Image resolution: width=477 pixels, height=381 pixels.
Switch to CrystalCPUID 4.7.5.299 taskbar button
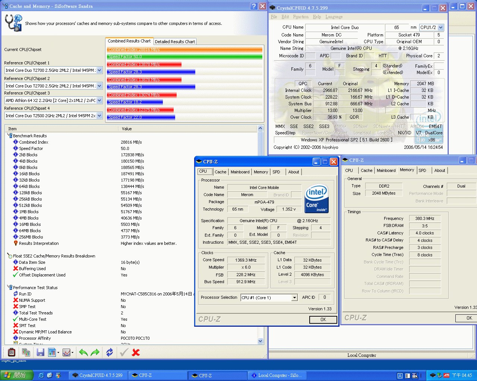(98, 375)
